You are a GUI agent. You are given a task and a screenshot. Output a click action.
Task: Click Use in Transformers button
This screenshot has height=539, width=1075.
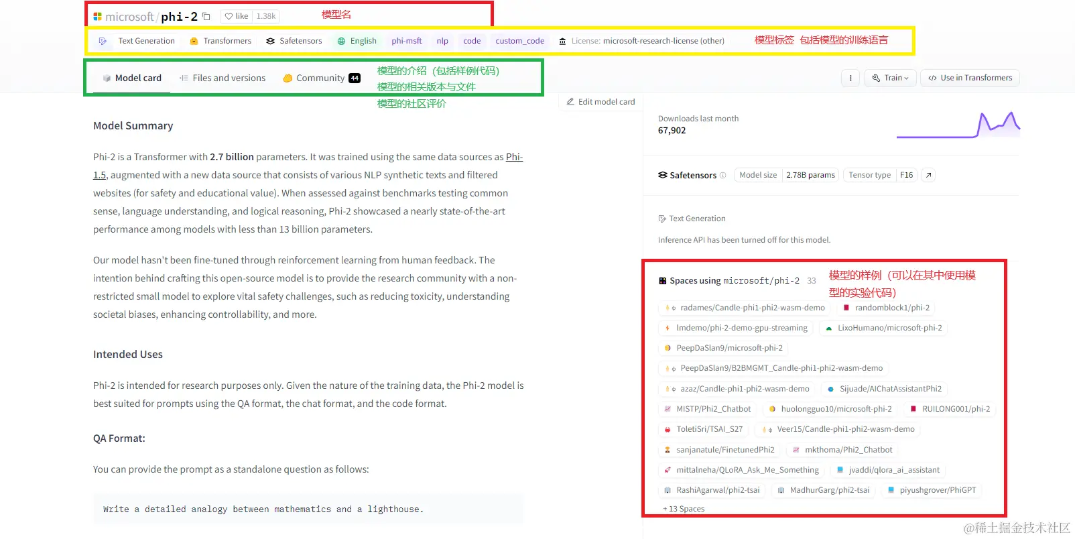[970, 78]
